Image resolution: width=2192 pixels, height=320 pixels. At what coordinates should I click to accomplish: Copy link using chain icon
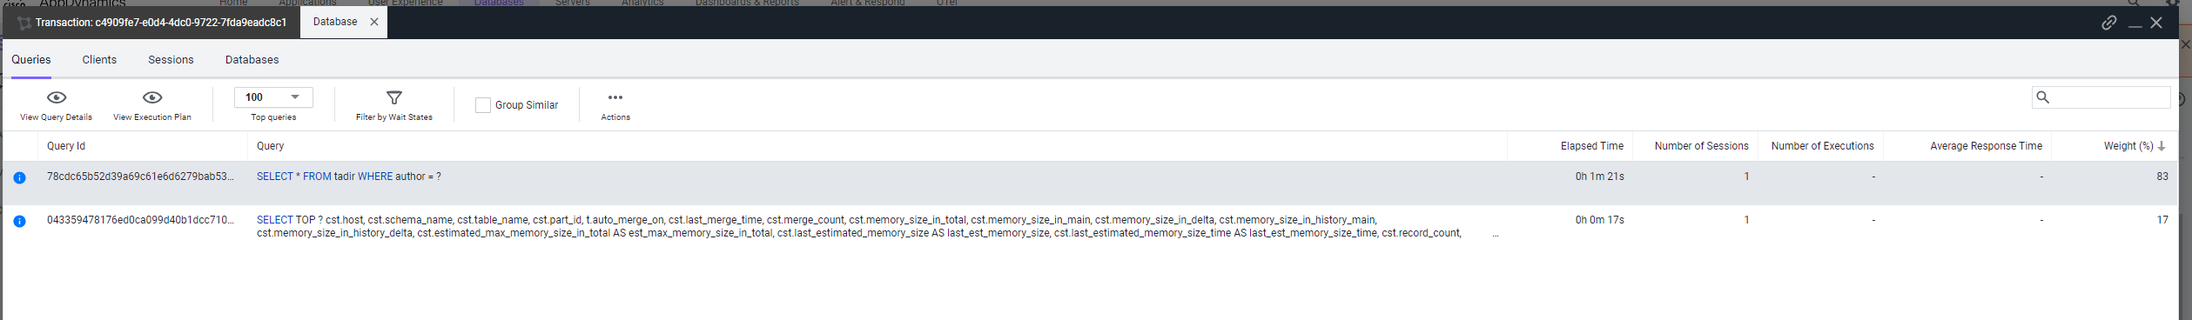pos(2108,23)
